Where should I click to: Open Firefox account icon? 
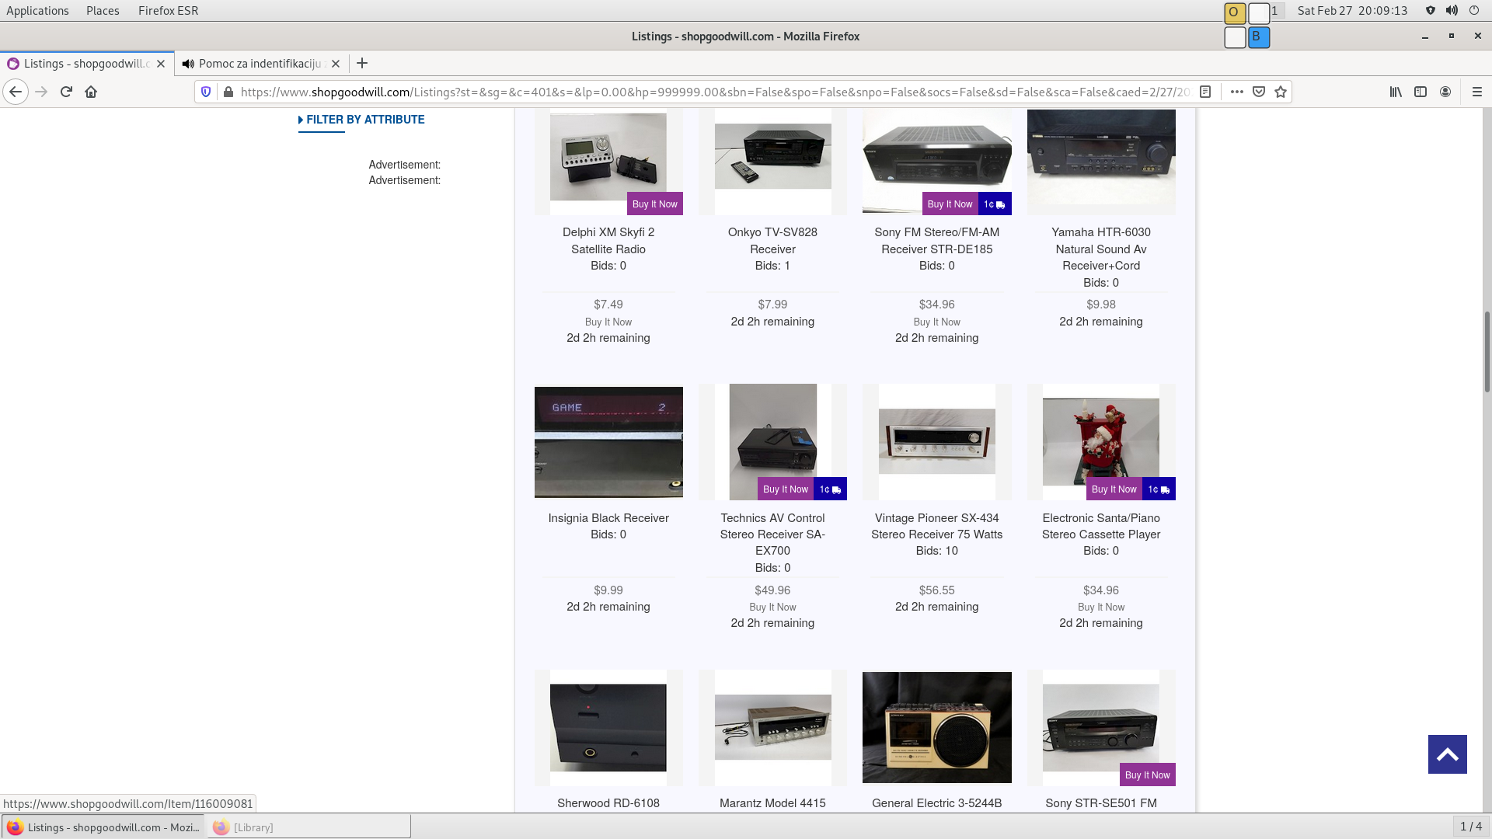[x=1445, y=92]
